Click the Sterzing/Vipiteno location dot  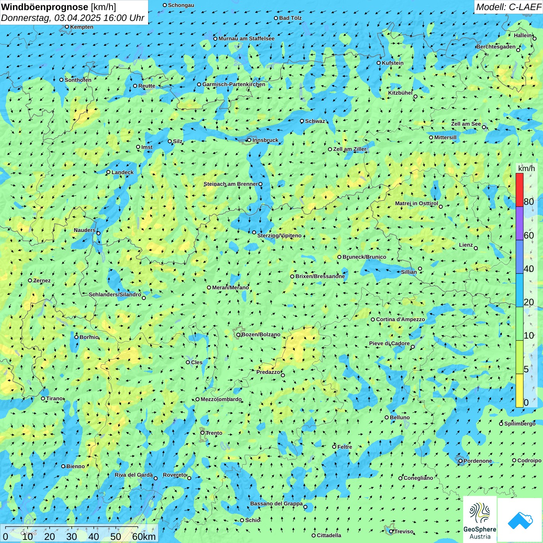point(254,232)
